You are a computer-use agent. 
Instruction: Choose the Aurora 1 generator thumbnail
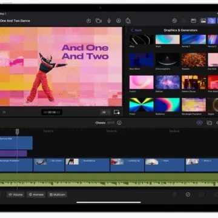[194, 39]
